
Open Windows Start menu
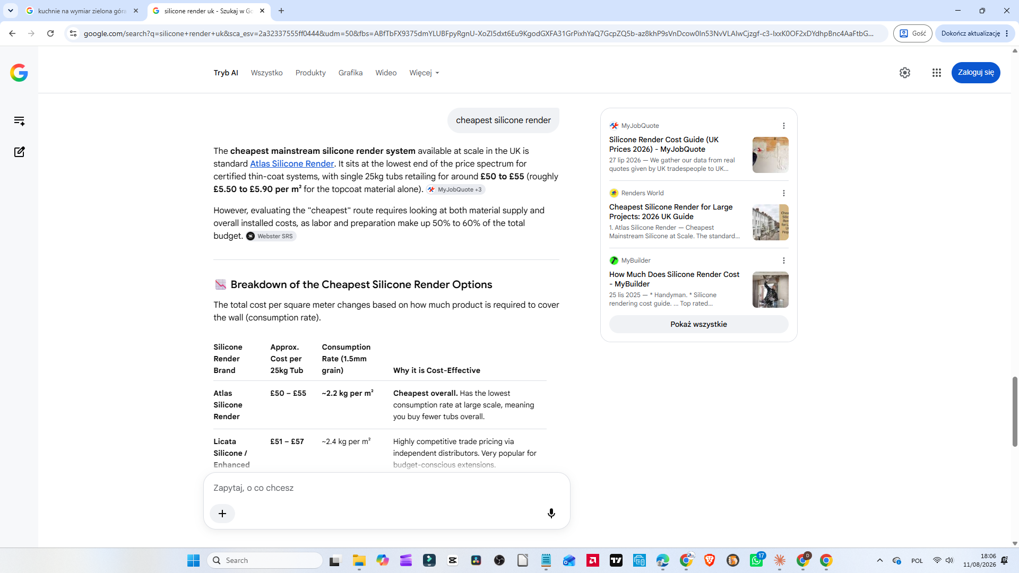point(193,560)
